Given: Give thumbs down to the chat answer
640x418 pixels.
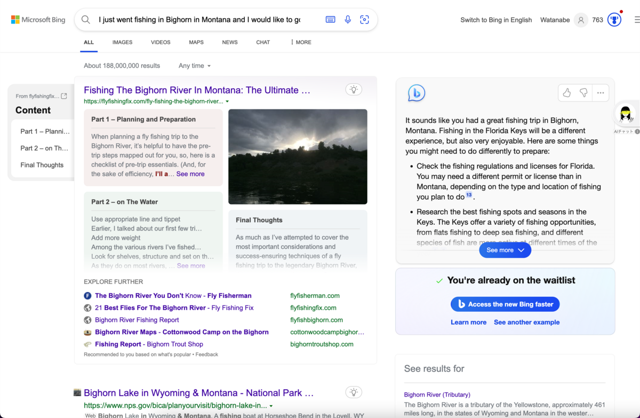Looking at the screenshot, I should [583, 93].
